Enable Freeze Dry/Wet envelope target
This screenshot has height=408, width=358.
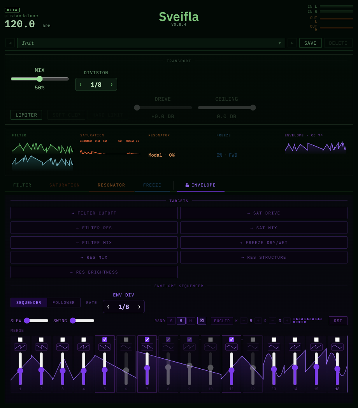click(x=264, y=242)
